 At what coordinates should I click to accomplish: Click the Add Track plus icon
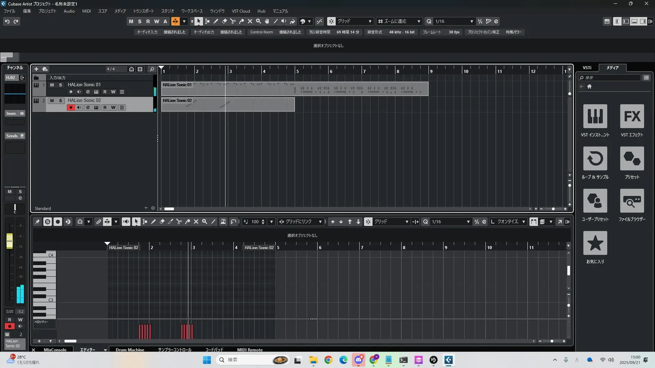click(x=36, y=69)
